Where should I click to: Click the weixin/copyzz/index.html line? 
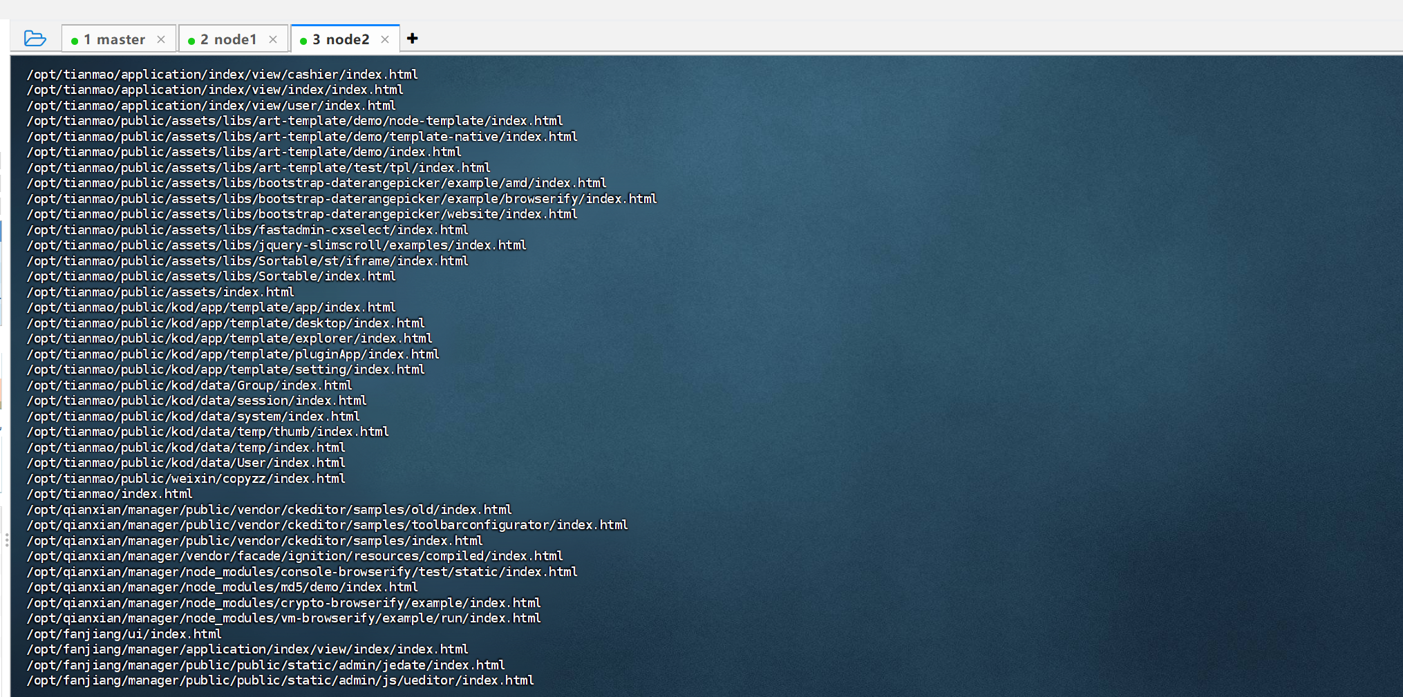pos(186,479)
